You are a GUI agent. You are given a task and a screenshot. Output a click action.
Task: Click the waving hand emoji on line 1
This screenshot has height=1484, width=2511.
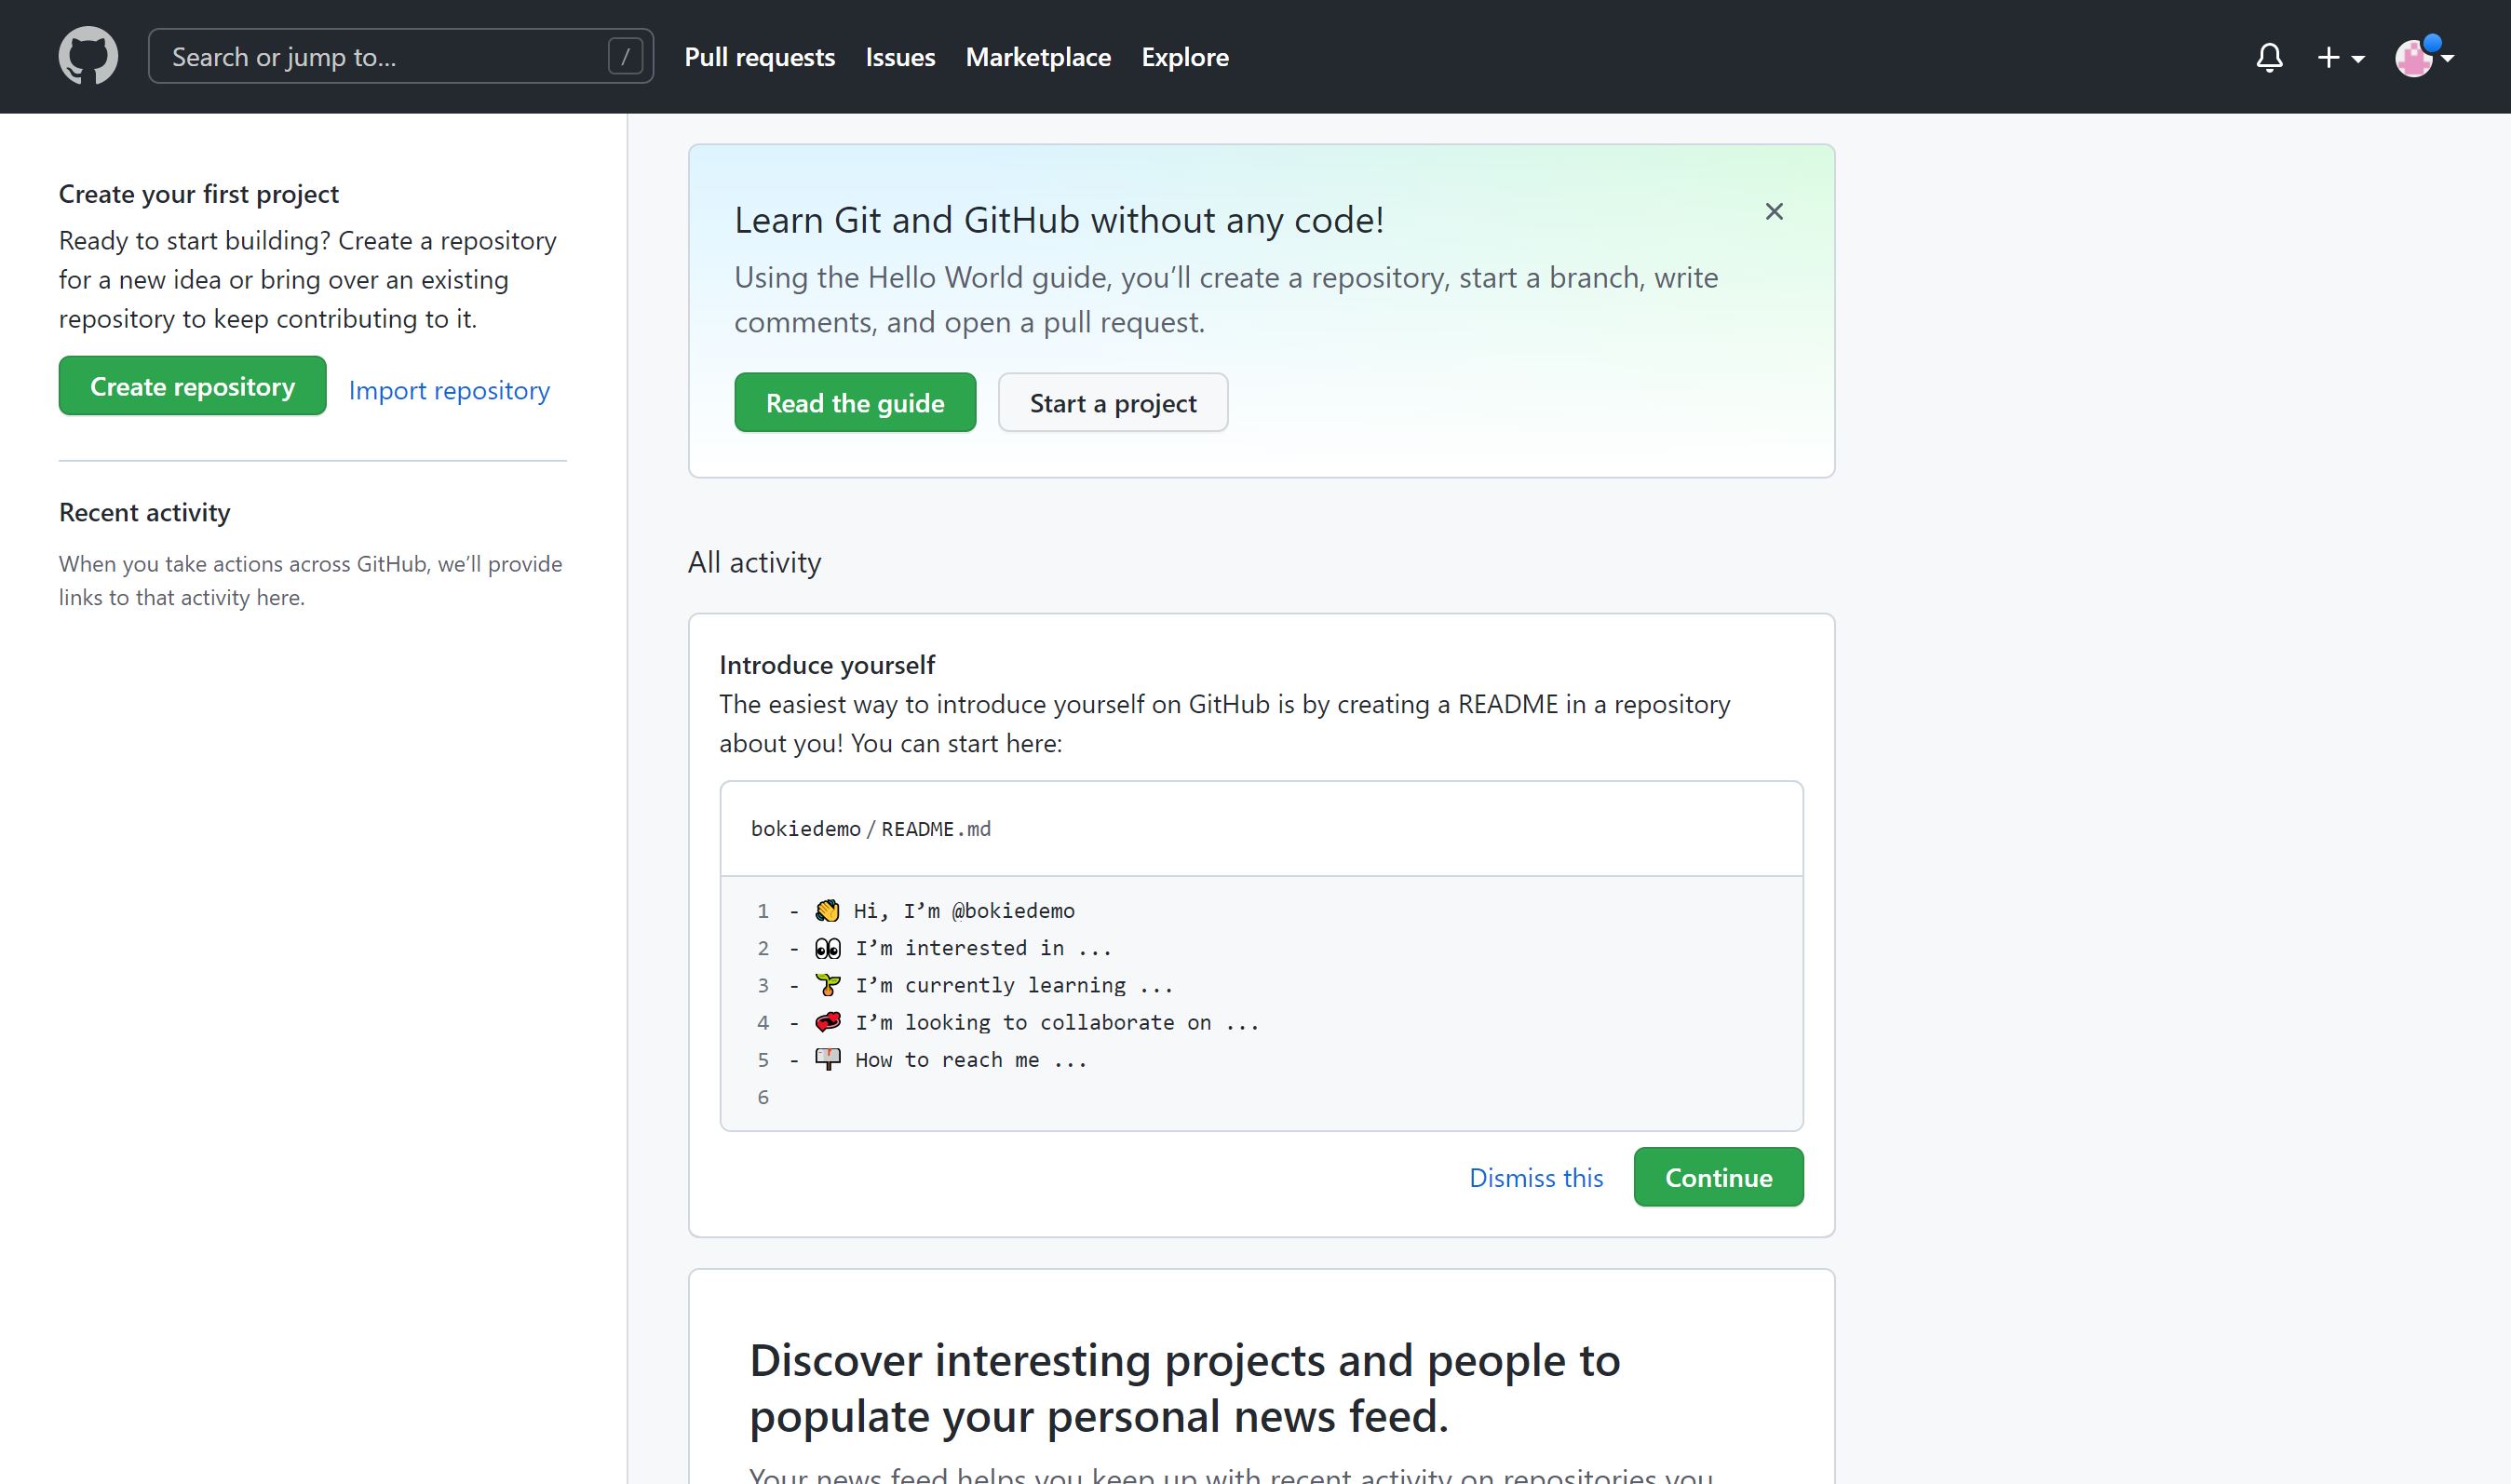(827, 910)
